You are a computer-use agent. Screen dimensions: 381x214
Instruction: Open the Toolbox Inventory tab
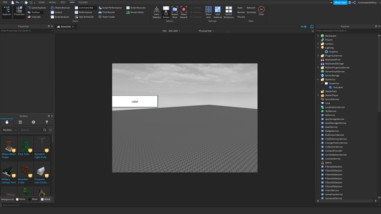pos(20,122)
